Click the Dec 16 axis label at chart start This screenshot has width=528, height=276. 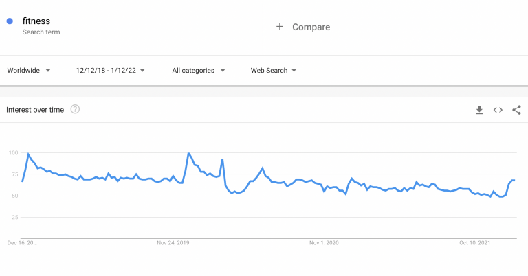(22, 243)
